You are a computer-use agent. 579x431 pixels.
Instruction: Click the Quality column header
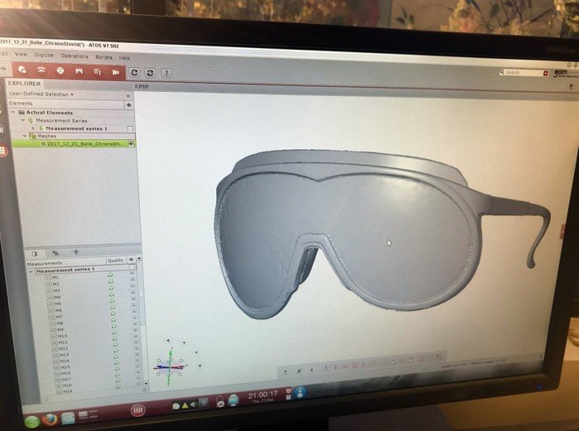click(114, 260)
